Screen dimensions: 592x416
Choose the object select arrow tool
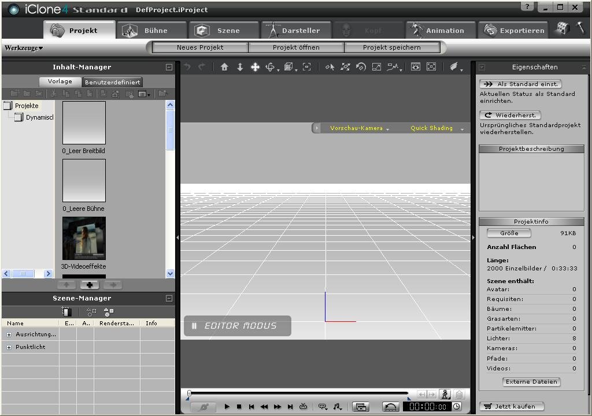(x=330, y=67)
